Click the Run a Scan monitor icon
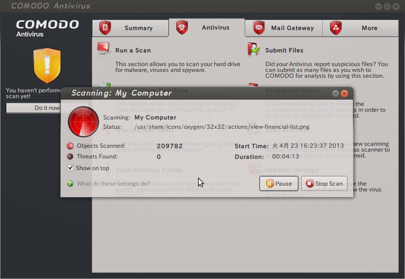Viewport: 405px width, 279px height. [x=103, y=49]
